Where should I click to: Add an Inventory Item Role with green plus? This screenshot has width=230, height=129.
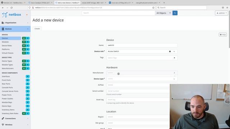[x=24, y=113]
